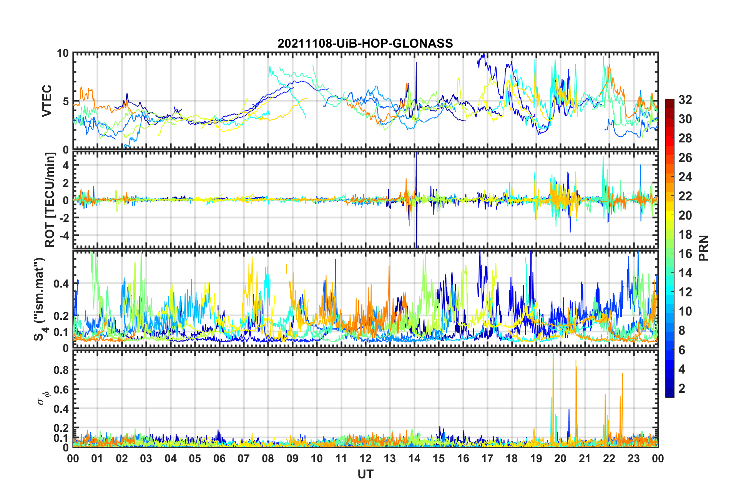Click the tallest orange sigma phi spike before 20 UT

coord(553,397)
